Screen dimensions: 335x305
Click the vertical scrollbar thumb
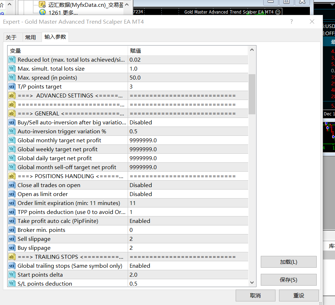tap(252, 94)
